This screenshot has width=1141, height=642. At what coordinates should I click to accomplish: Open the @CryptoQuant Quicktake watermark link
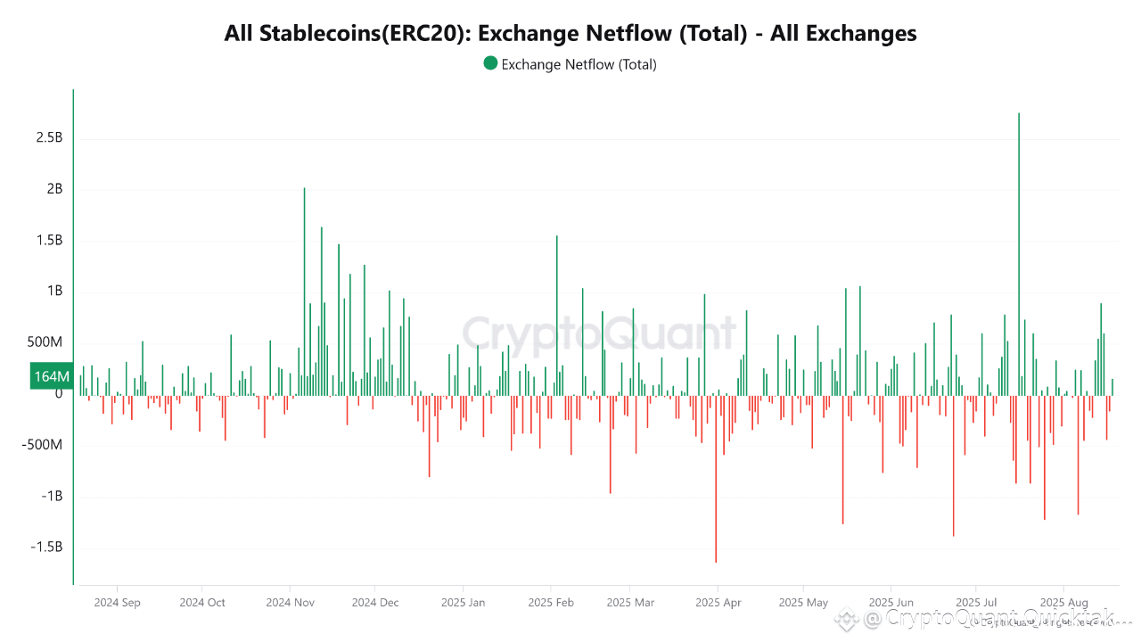(x=989, y=618)
